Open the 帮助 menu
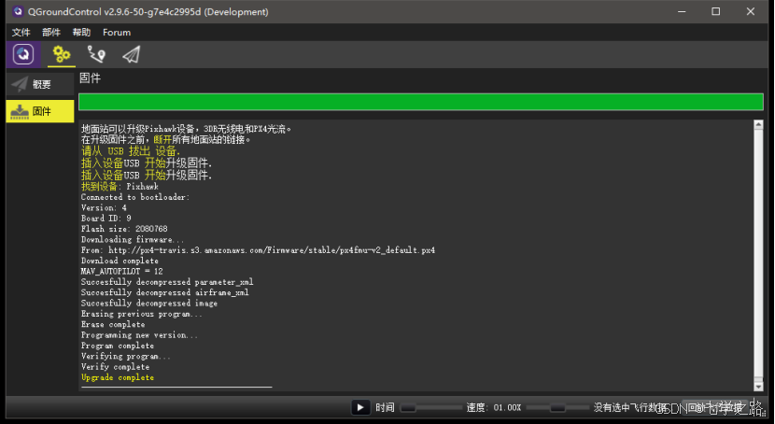The width and height of the screenshot is (775, 424). click(81, 32)
